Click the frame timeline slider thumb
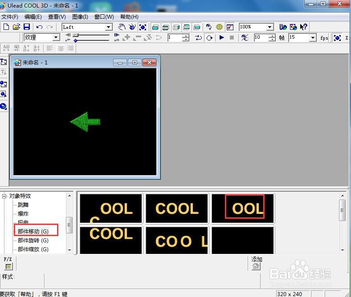The width and height of the screenshot is (351, 297). tap(76, 35)
